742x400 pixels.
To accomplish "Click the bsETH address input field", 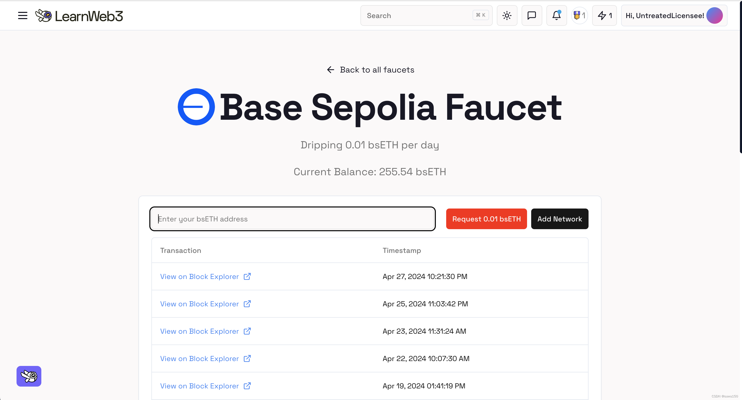I will pyautogui.click(x=292, y=219).
